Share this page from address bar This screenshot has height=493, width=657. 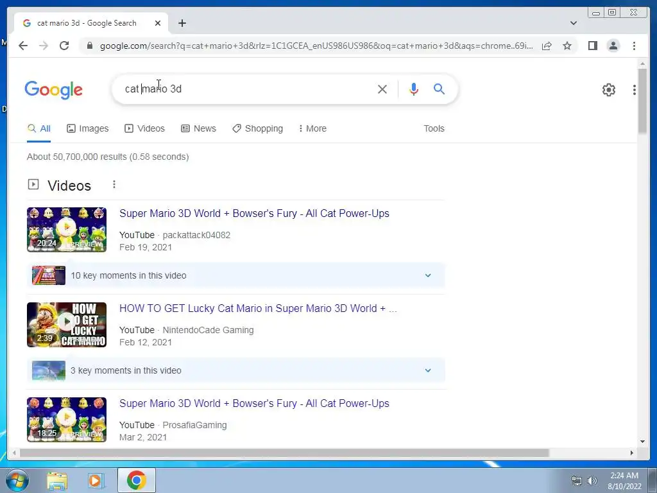[x=547, y=46]
